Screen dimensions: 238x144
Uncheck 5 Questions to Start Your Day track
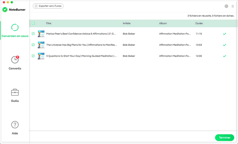pos(33,56)
